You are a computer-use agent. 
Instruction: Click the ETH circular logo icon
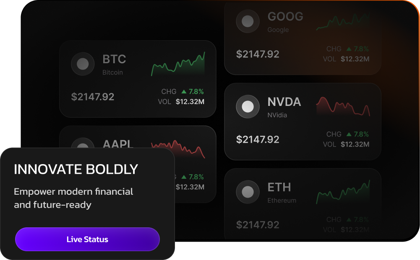pyautogui.click(x=248, y=192)
